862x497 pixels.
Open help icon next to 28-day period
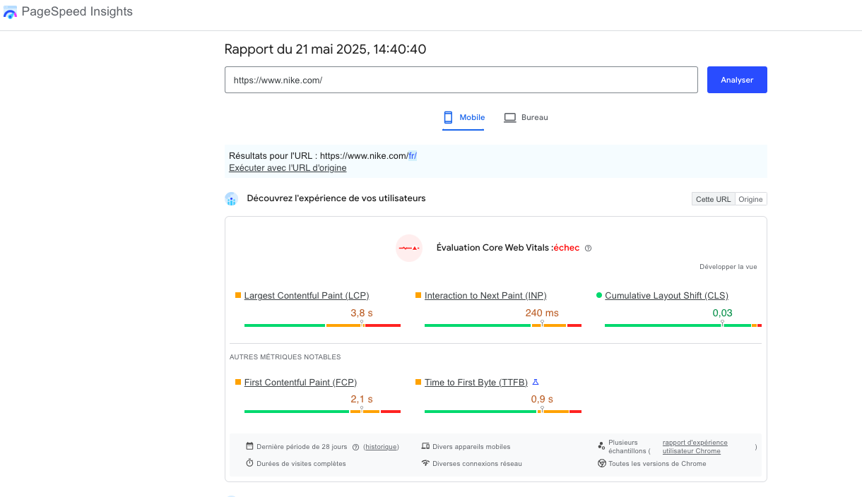(x=355, y=447)
